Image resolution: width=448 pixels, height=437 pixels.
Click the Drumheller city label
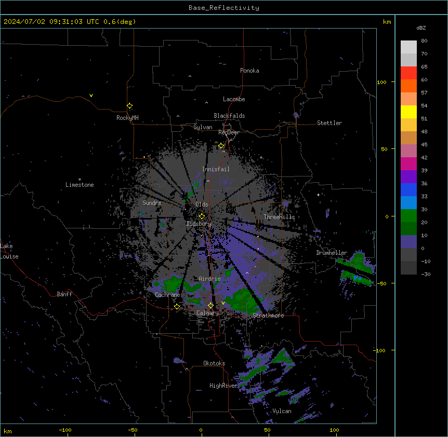[332, 253]
